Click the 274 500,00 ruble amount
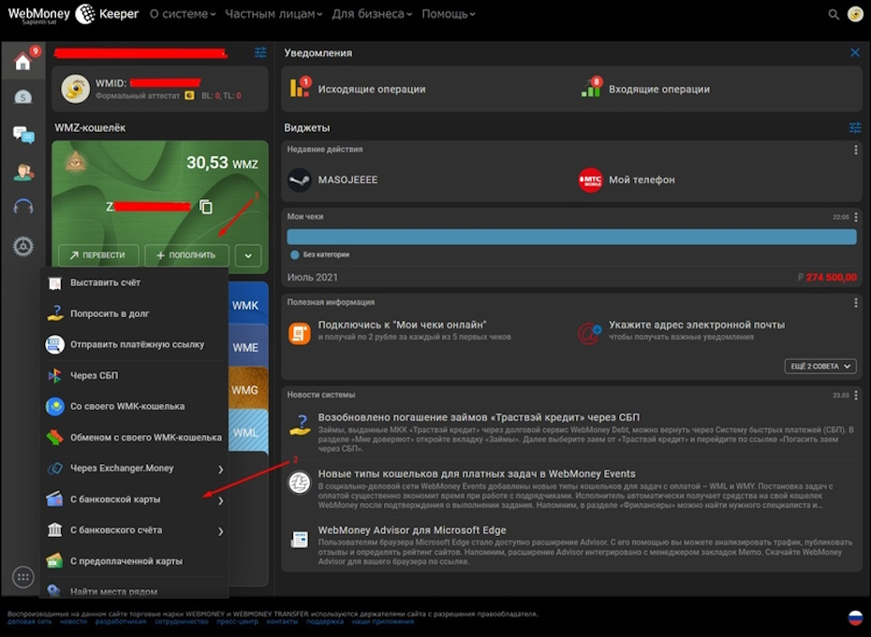Screen dimensions: 871x637 [x=827, y=278]
